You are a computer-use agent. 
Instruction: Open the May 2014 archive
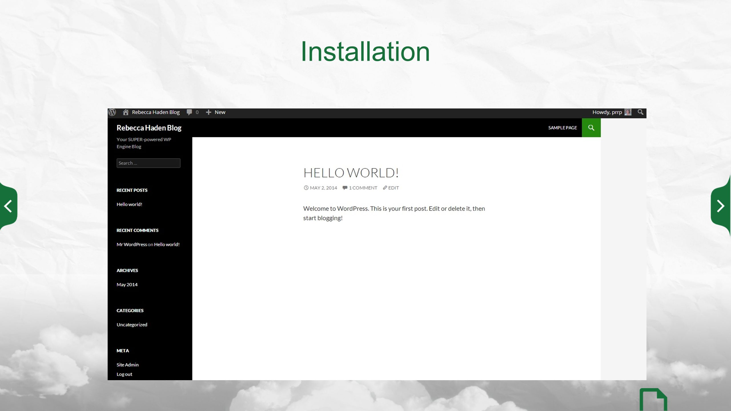pyautogui.click(x=127, y=285)
